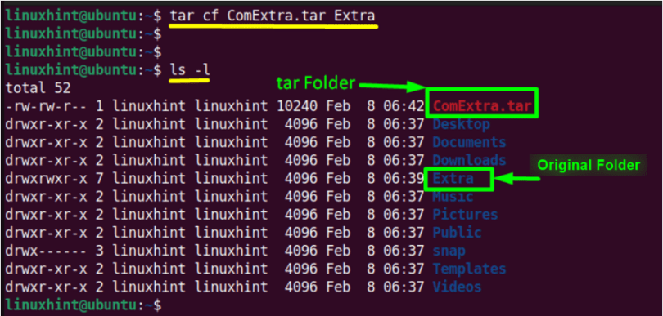Click the Desktop directory name
This screenshot has width=663, height=316.
tap(461, 124)
